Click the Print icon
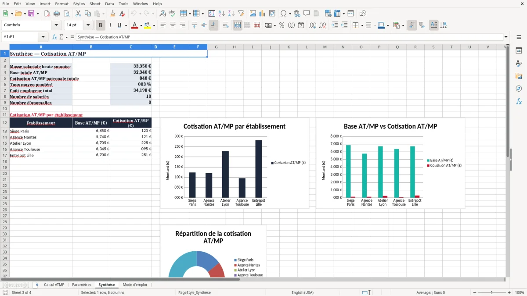This screenshot has width=527, height=296. [x=56, y=14]
